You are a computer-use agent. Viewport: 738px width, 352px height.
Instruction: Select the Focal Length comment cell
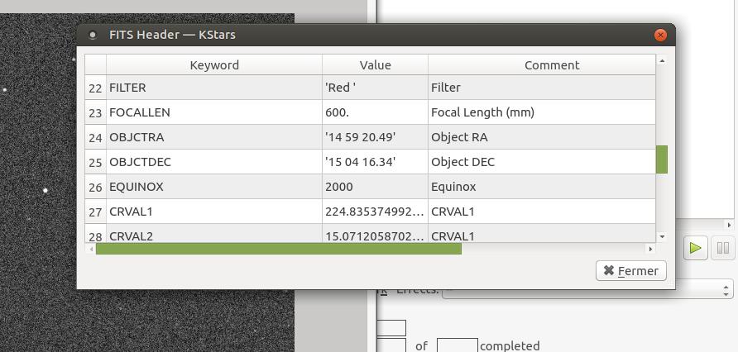541,112
